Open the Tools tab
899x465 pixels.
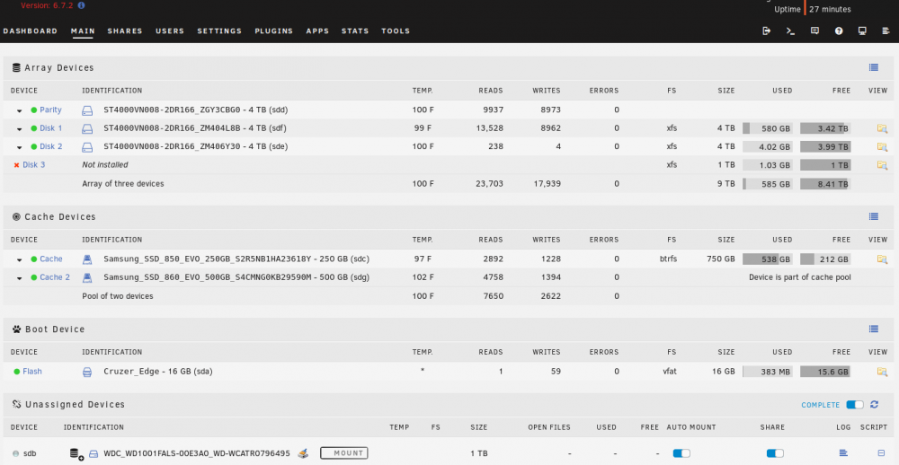coord(396,31)
